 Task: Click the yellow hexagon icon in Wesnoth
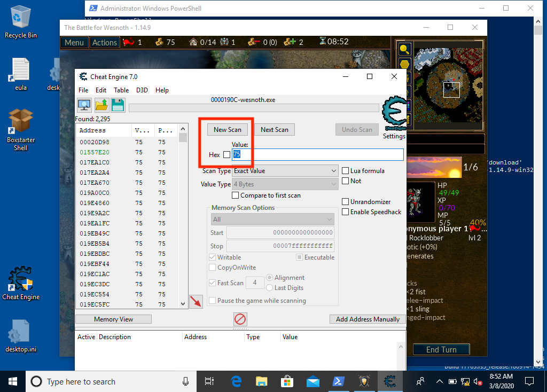pyautogui.click(x=405, y=64)
